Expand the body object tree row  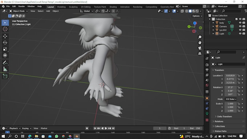213,23
